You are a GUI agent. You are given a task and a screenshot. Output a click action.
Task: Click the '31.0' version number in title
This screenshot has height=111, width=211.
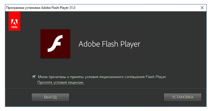[x=72, y=8]
